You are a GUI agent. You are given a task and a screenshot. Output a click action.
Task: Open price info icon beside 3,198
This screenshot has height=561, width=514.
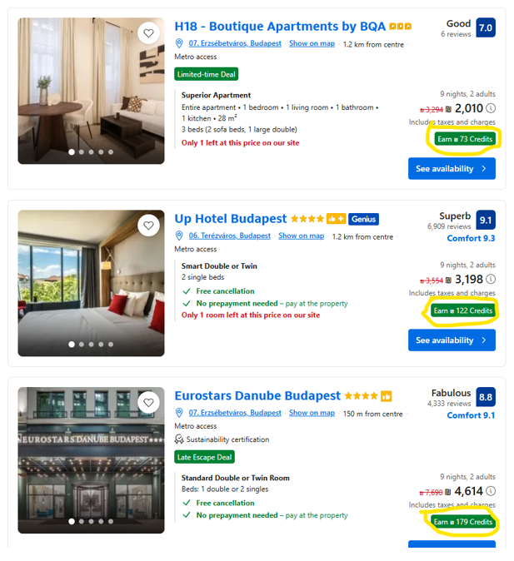click(x=491, y=279)
